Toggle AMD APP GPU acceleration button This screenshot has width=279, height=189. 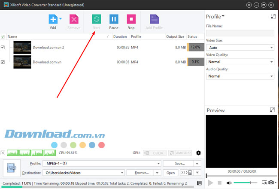point(180,153)
